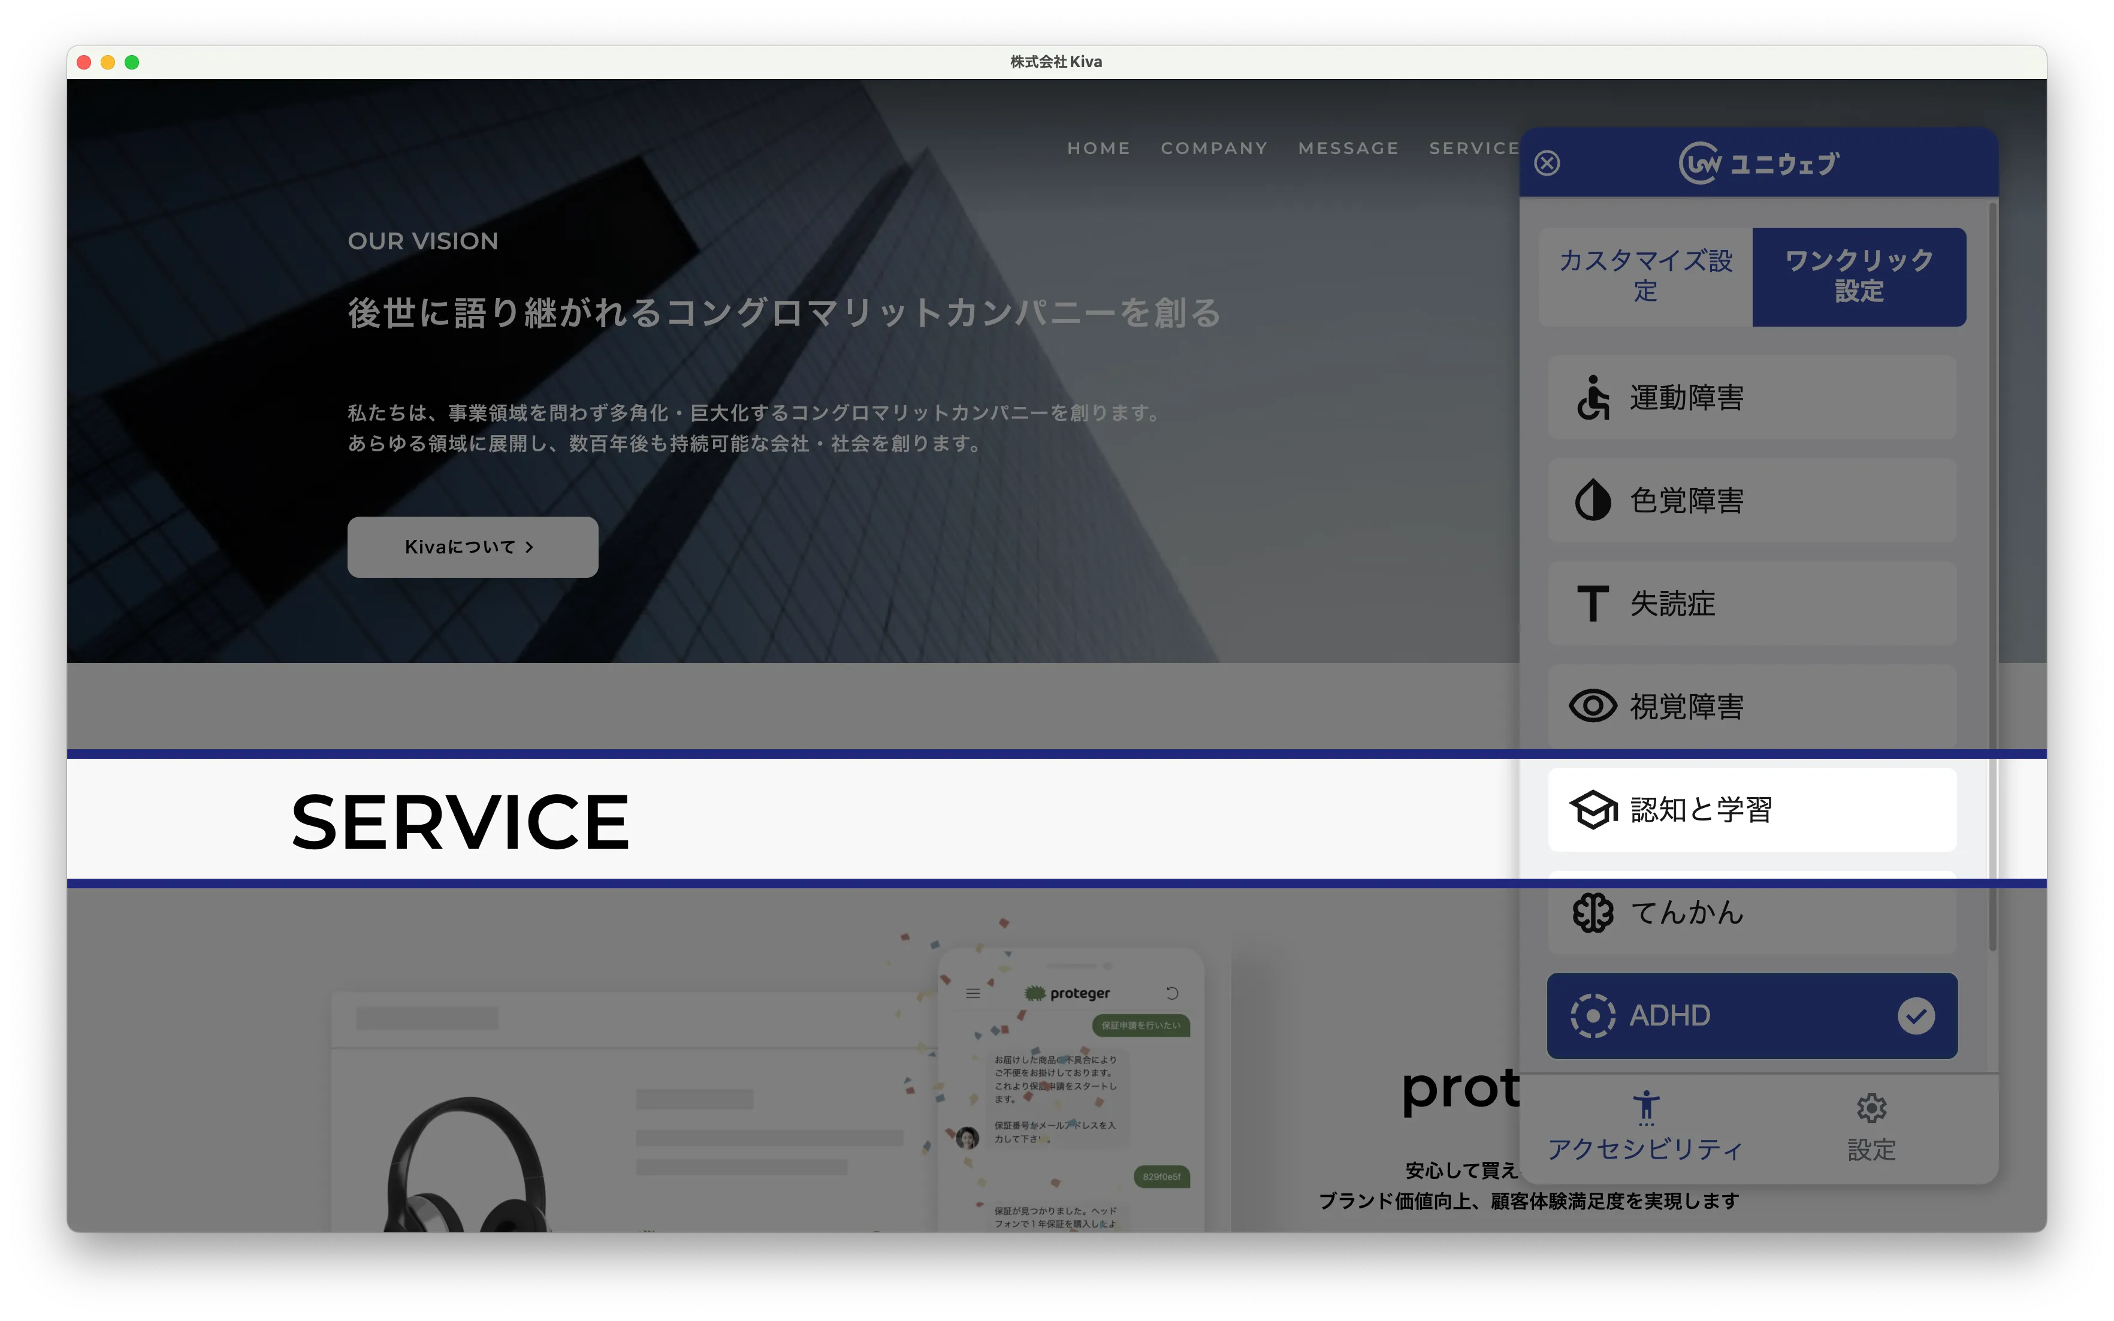
Task: Click the brain icon for てんかん
Action: (x=1593, y=913)
